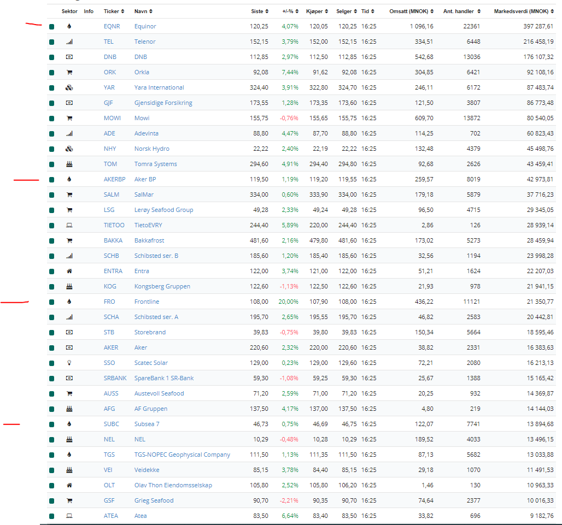This screenshot has width=562, height=525.
Task: Sort the table by Markedsverdi (MNOK) column
Action: [x=524, y=11]
